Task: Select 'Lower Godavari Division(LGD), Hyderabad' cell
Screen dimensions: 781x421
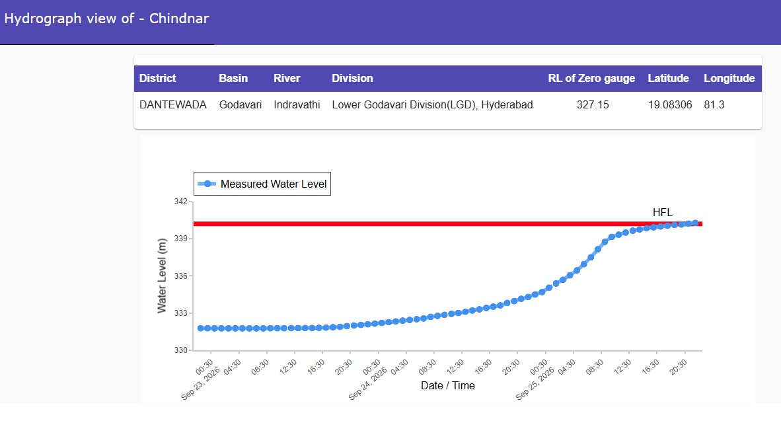Action: [432, 104]
